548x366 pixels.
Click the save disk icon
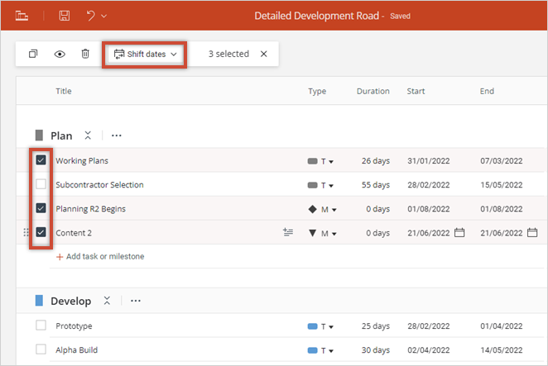tap(65, 16)
